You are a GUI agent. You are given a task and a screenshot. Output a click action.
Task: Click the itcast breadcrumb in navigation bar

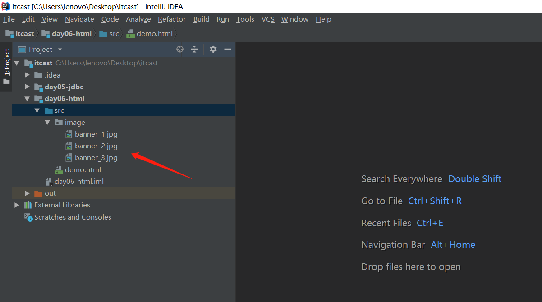click(x=20, y=33)
